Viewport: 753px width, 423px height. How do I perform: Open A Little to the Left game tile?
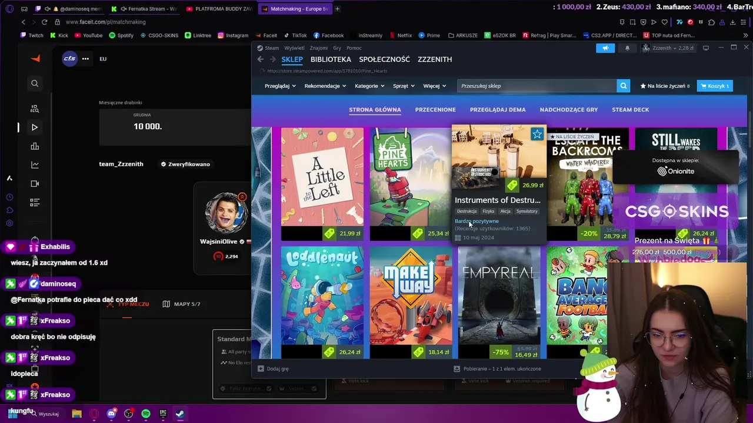[322, 184]
